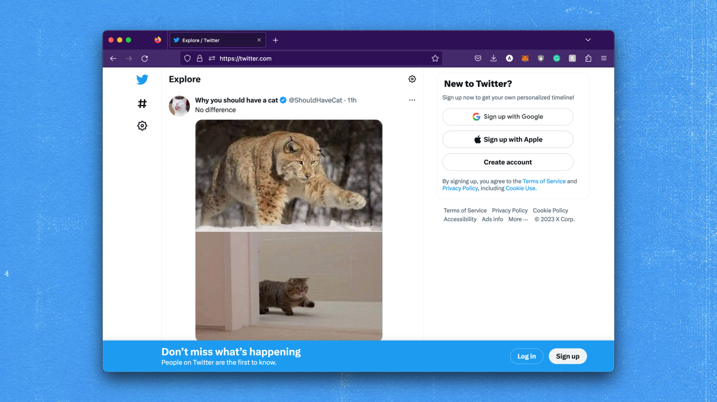Save page to Pocket
Screen dimensions: 717x402
[478, 59]
